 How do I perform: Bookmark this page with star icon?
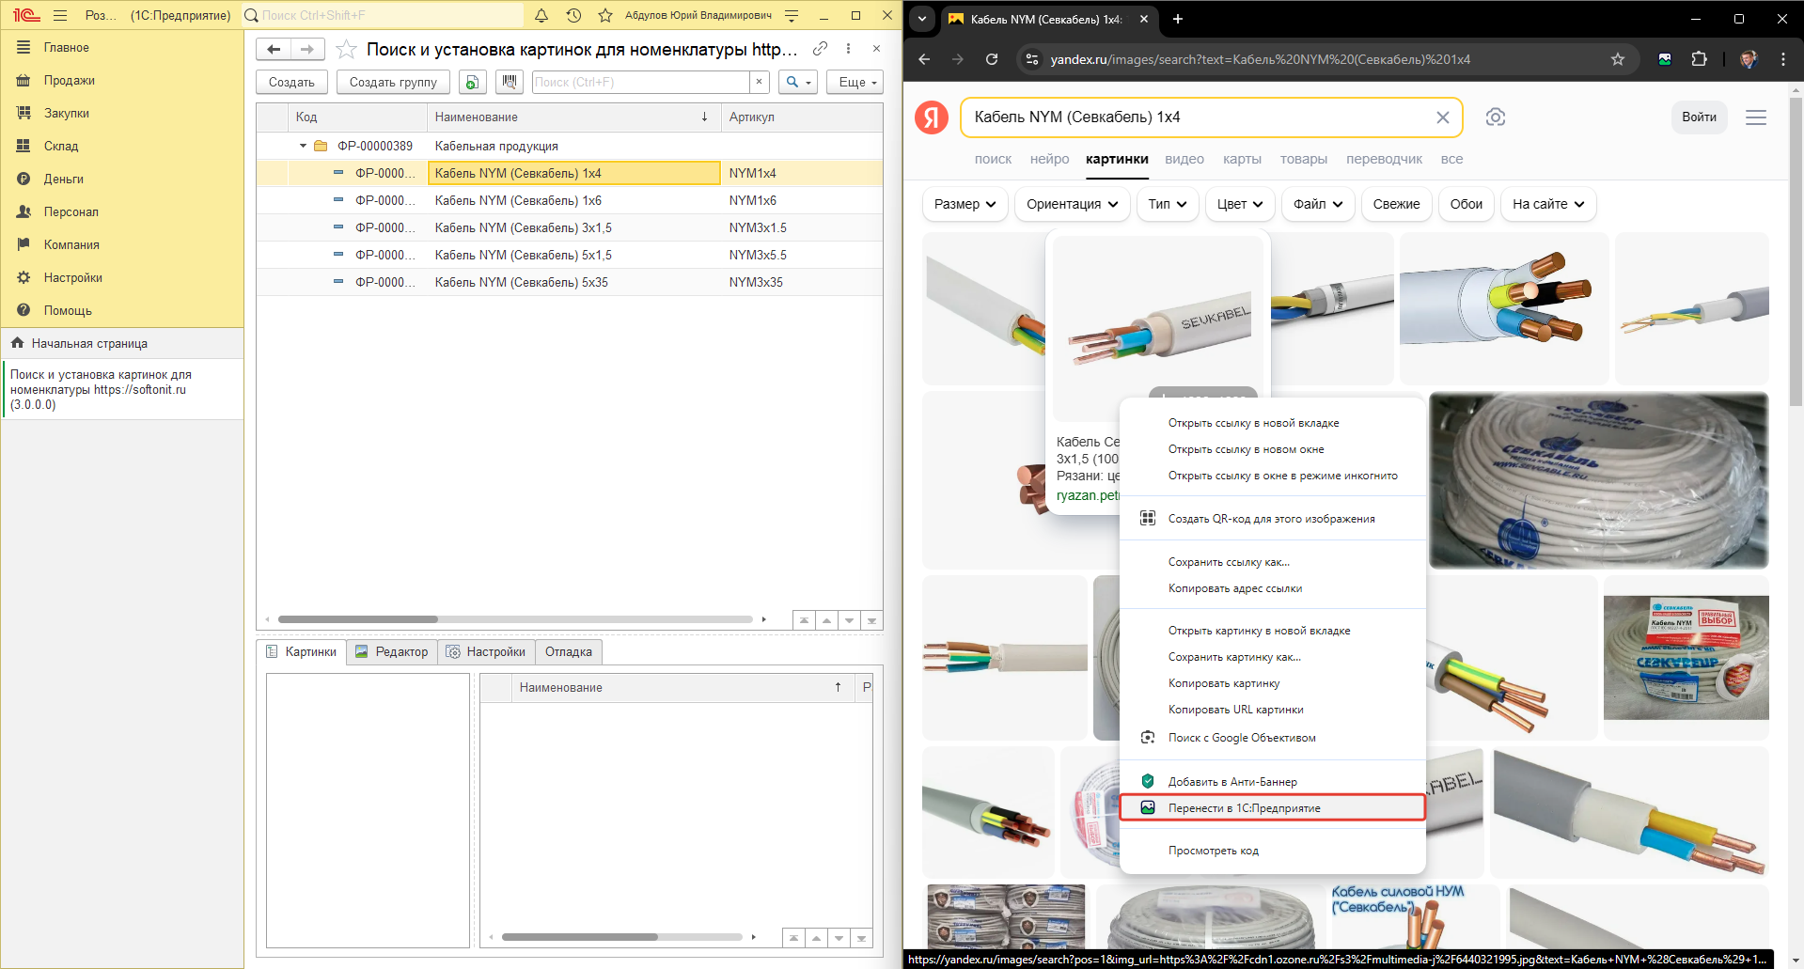pos(1617,59)
